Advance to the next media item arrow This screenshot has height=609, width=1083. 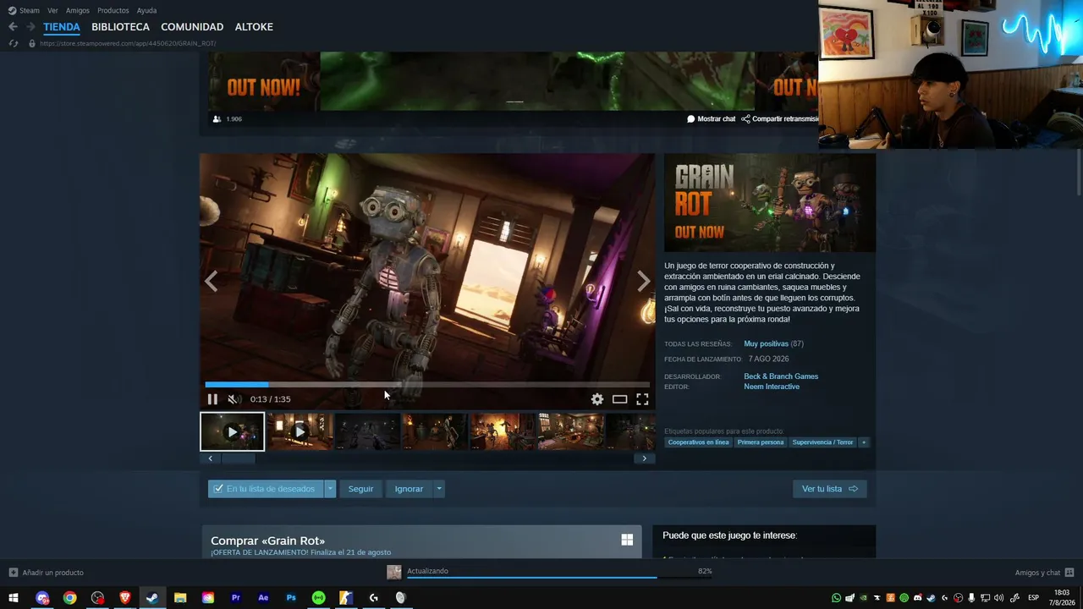click(x=644, y=282)
